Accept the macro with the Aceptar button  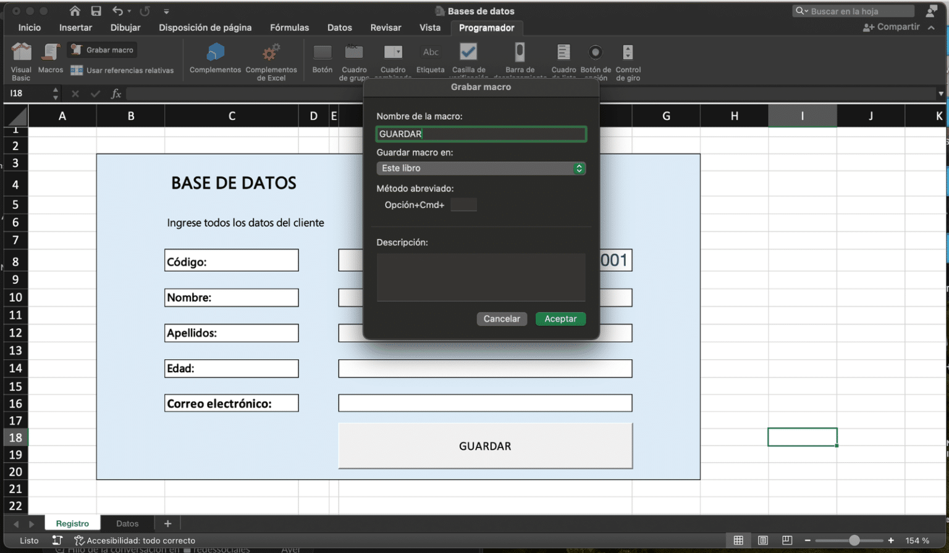[x=560, y=318]
